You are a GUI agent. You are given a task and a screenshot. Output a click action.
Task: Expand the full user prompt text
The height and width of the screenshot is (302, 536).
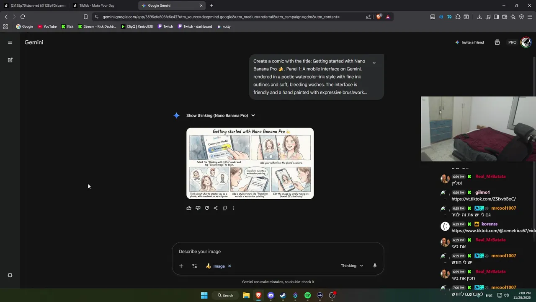(x=374, y=63)
